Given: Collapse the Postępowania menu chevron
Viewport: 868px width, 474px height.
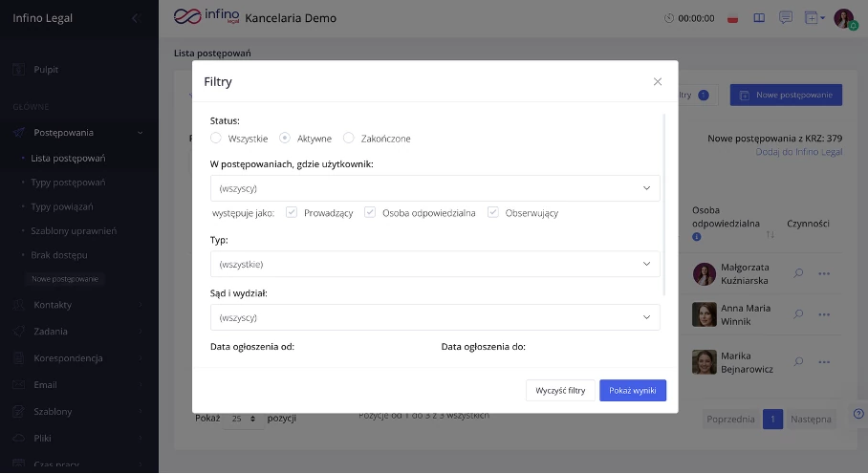Looking at the screenshot, I should [x=141, y=133].
